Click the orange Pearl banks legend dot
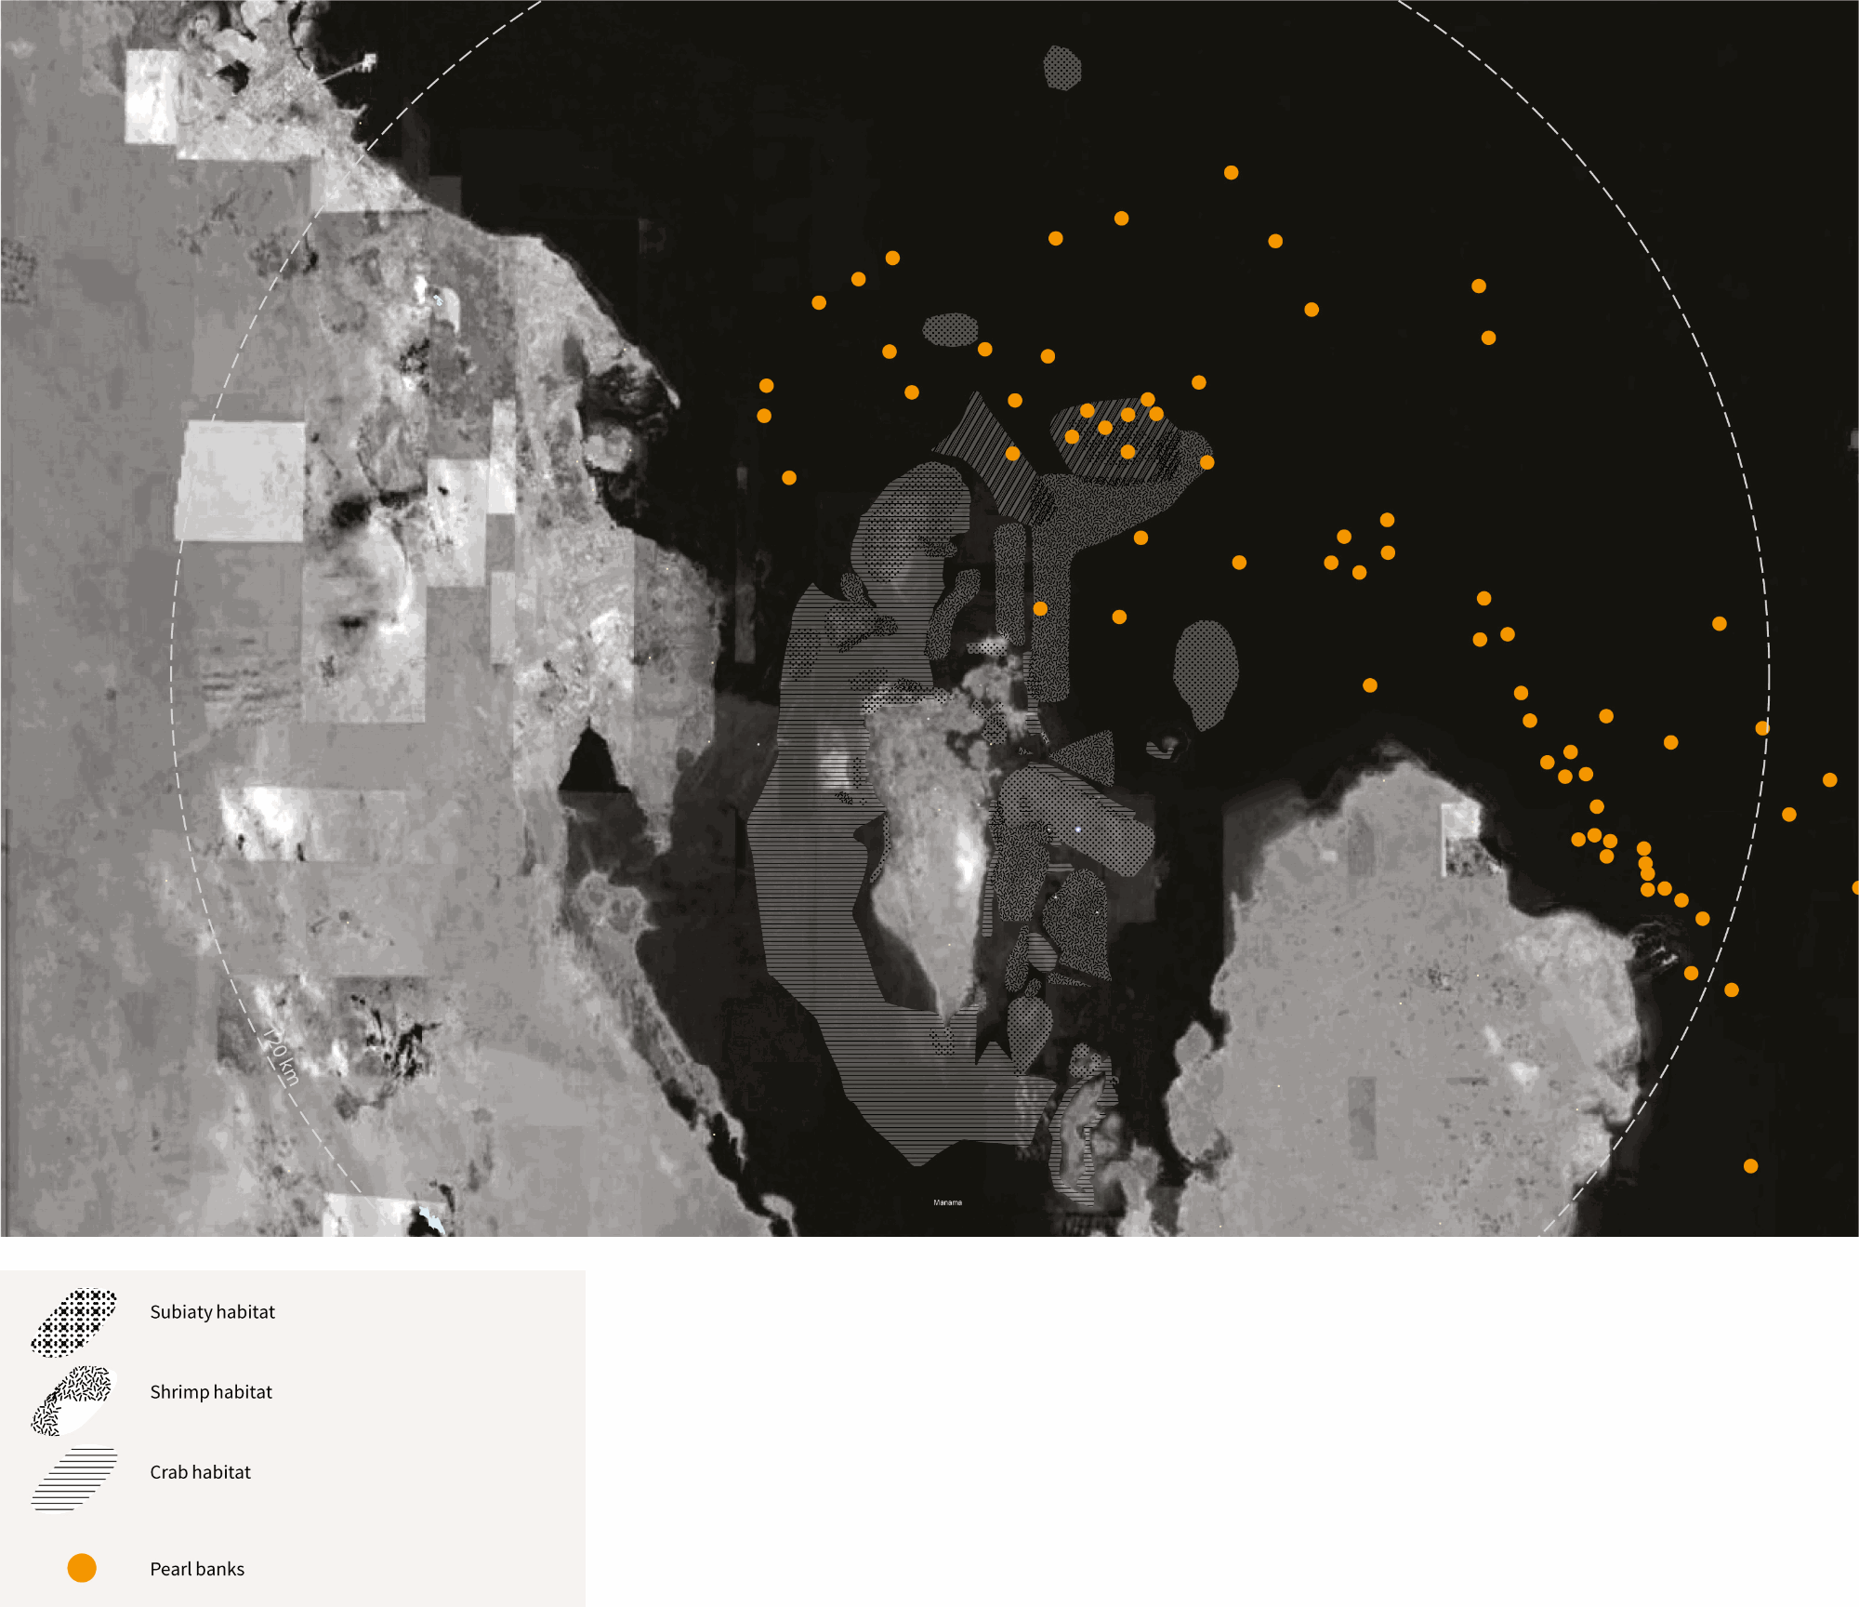The width and height of the screenshot is (1859, 1607). tap(82, 1568)
